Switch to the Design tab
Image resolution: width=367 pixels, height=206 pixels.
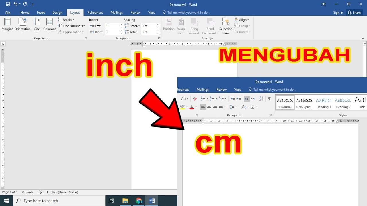click(57, 13)
